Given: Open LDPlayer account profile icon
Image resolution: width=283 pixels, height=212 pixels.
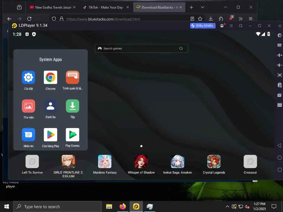Looking at the screenshot, I should coord(222,26).
